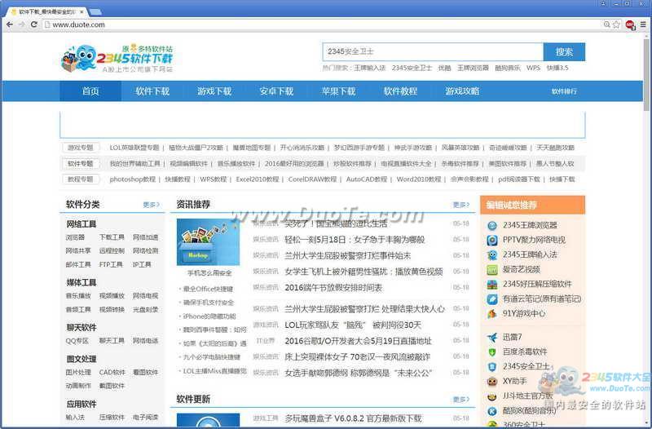
Task: Click the 爱奇艺视频 app icon
Action: tap(492, 269)
